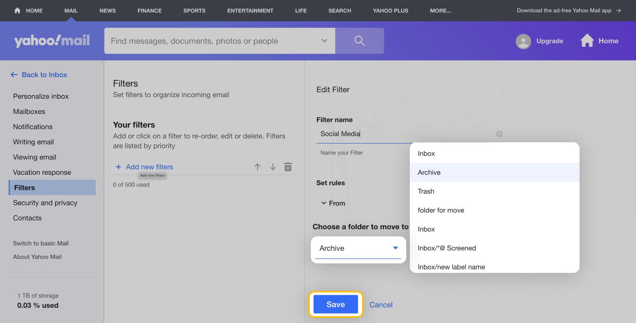Open the MAIL tab in top navigation

point(71,10)
